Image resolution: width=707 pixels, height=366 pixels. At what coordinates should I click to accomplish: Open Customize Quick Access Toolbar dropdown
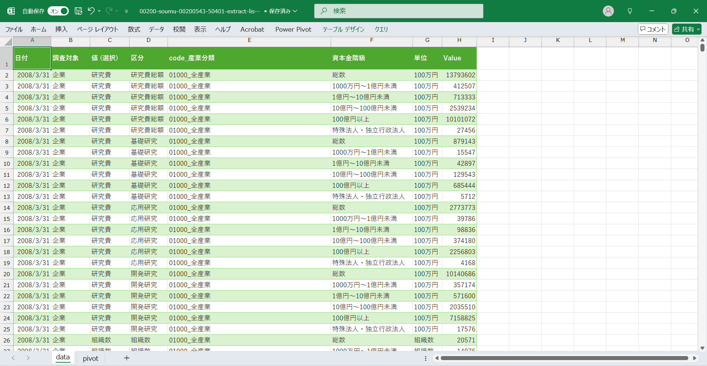tap(126, 11)
